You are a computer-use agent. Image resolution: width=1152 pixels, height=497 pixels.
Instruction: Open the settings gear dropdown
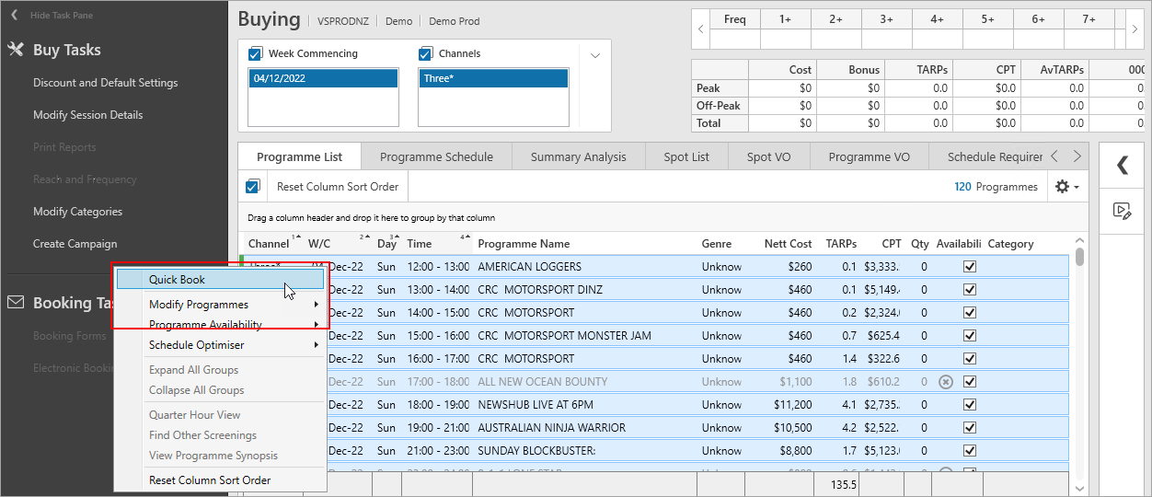click(1066, 187)
